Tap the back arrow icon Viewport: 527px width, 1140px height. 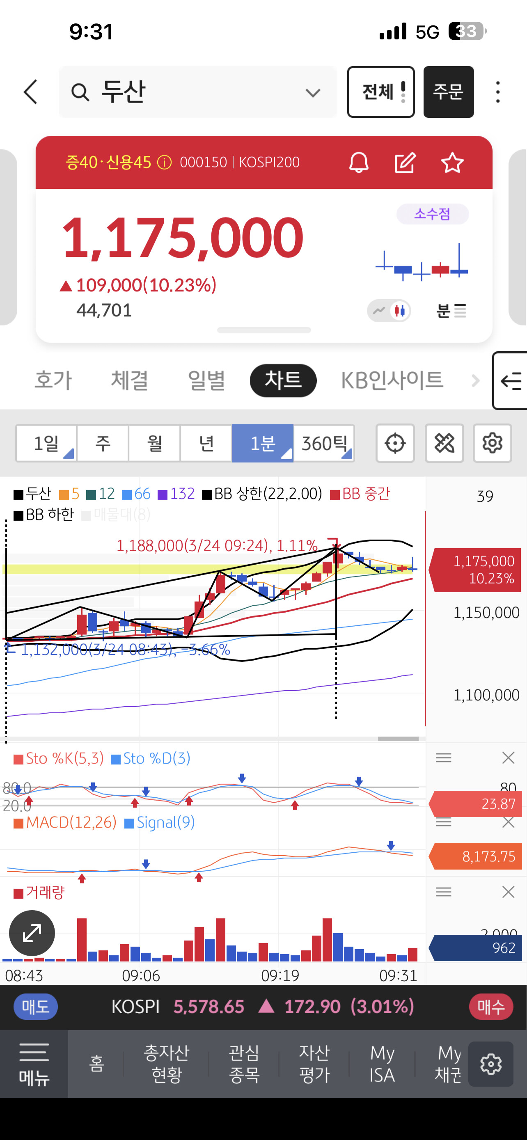tap(30, 92)
